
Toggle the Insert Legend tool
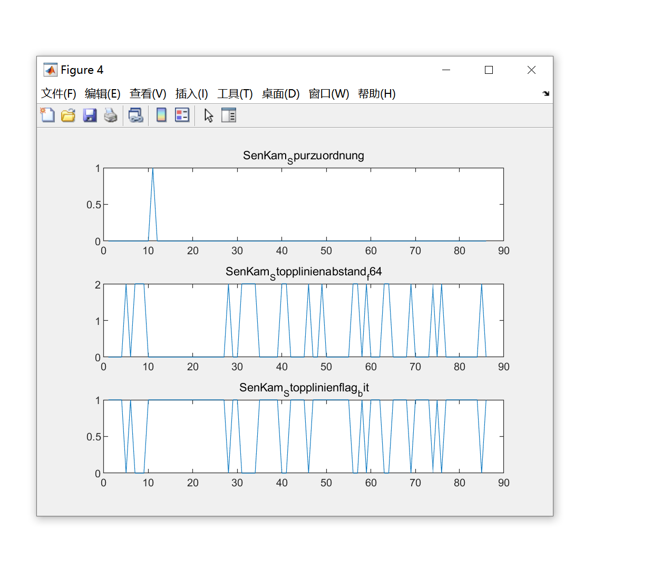[x=182, y=115]
